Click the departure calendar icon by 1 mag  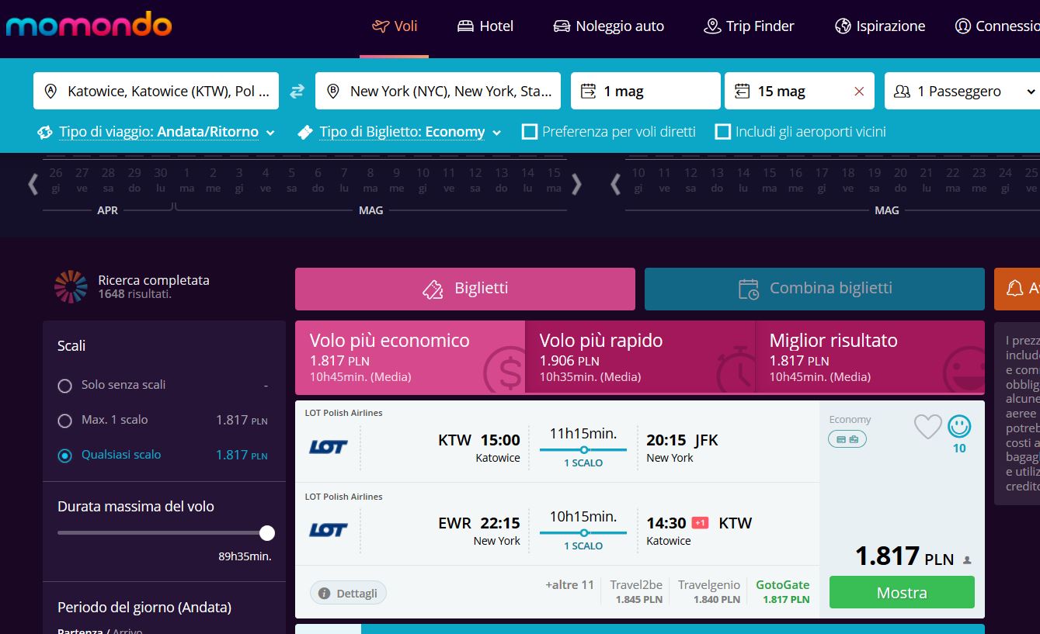coord(588,92)
